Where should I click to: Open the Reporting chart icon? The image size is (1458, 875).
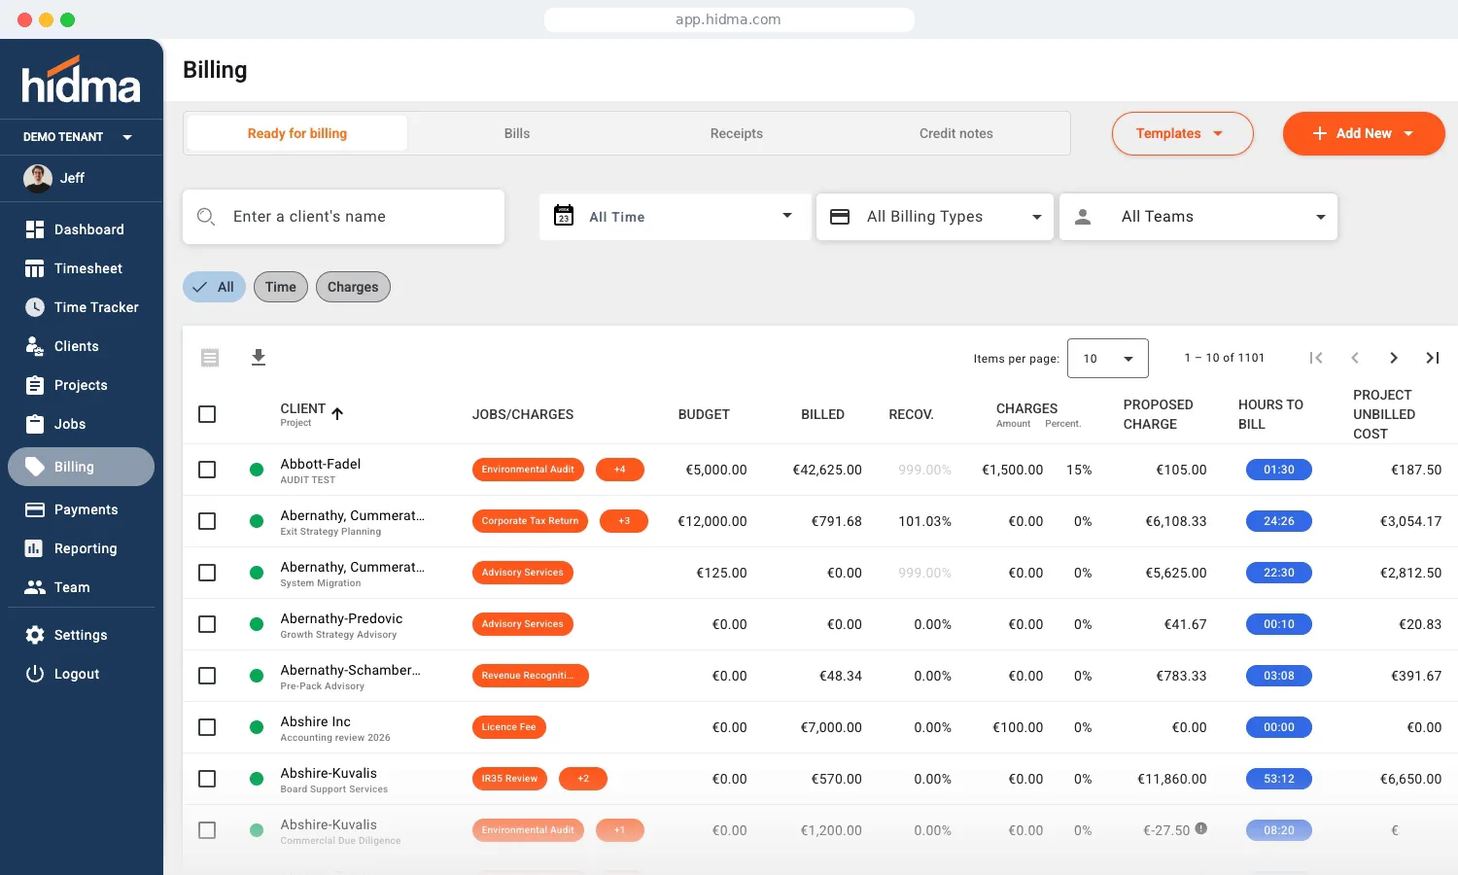coord(35,548)
